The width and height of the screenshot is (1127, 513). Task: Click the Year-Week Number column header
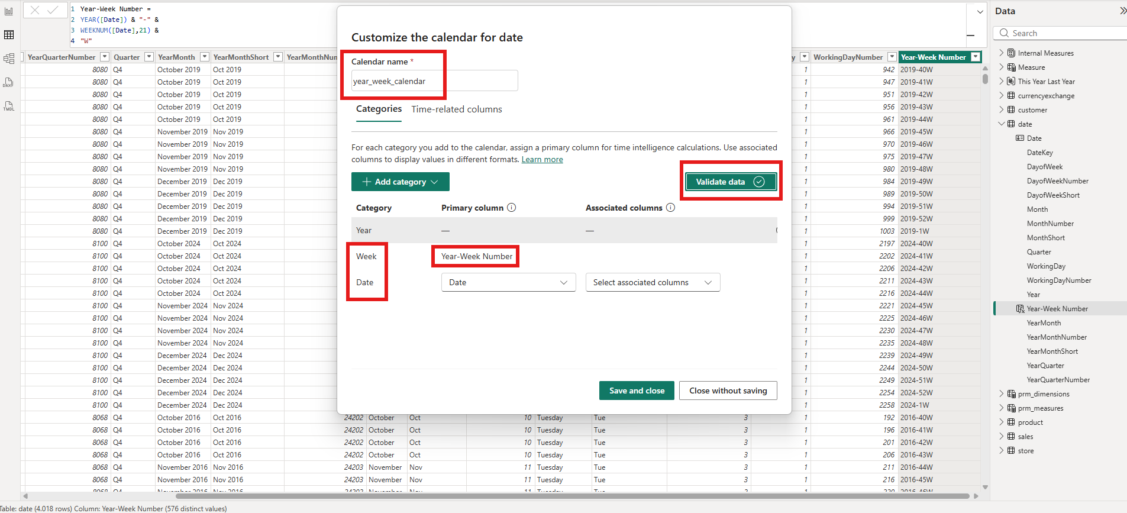934,57
